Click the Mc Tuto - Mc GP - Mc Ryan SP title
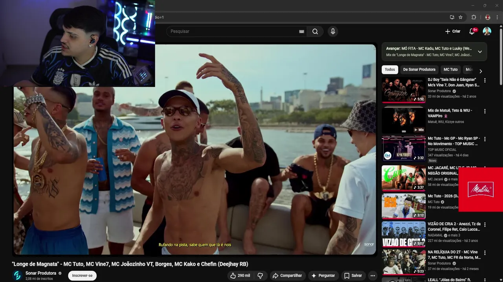 pyautogui.click(x=453, y=141)
